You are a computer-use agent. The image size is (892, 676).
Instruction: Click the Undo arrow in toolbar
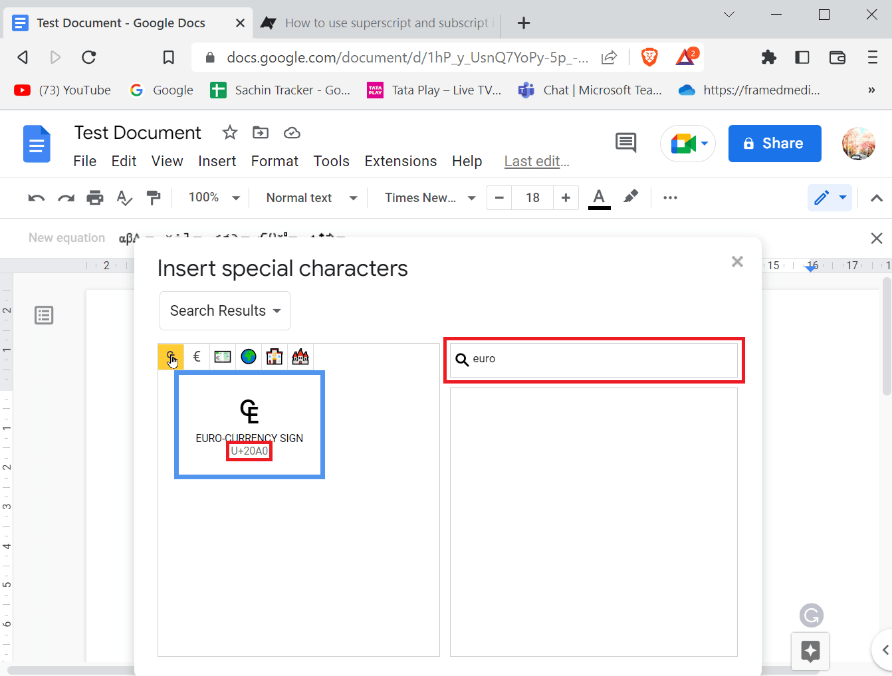[x=37, y=198]
